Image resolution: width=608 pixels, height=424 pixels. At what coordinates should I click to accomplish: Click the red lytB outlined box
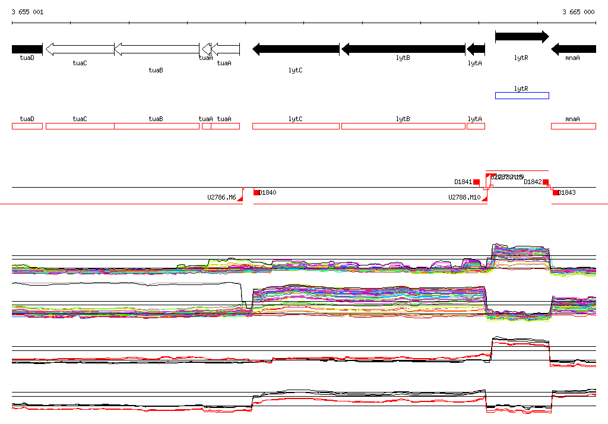point(403,126)
